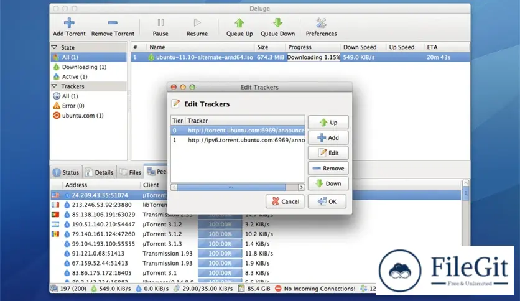The image size is (520, 301).
Task: Move tracker Down in Edit Trackers
Action: (328, 183)
